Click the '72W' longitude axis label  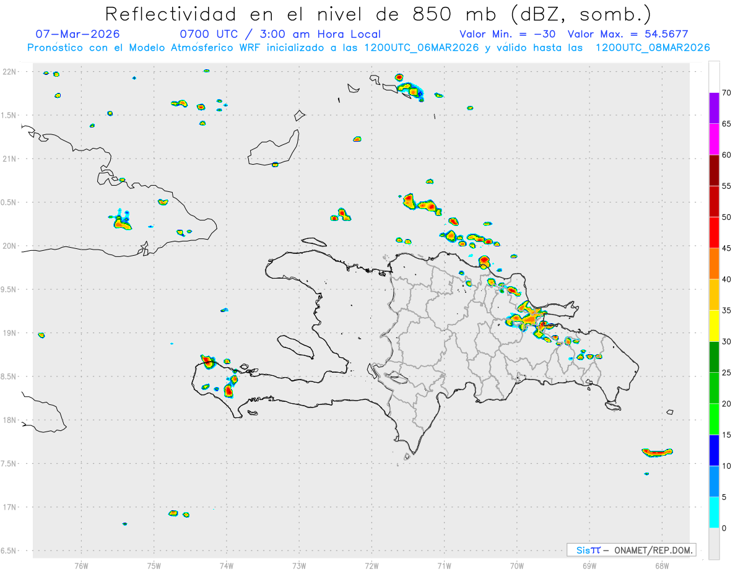click(371, 565)
